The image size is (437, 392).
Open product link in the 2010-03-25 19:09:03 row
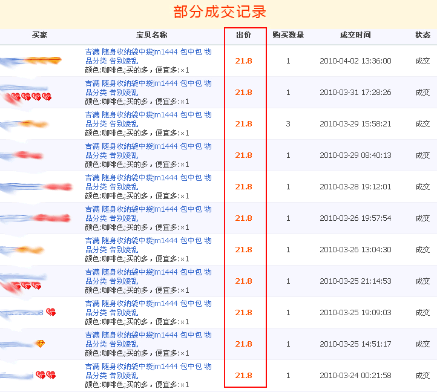point(148,308)
